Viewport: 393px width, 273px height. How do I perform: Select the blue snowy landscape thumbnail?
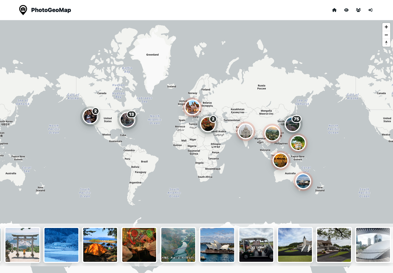point(61,245)
